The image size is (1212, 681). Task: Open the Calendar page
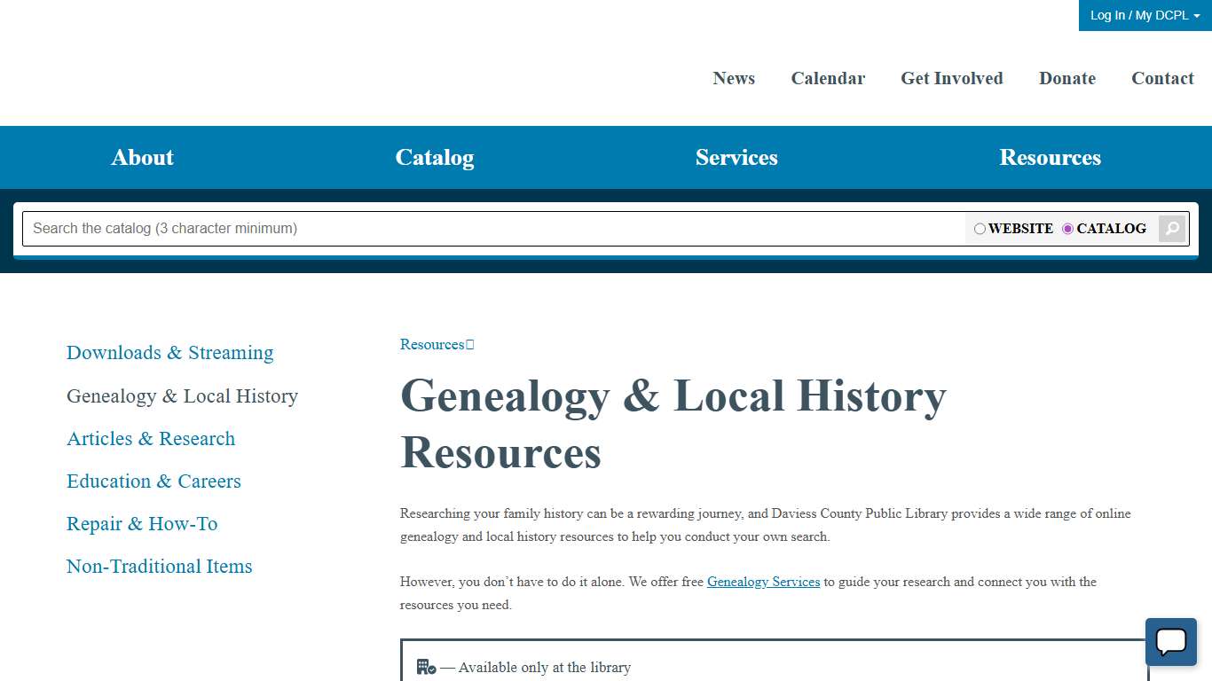tap(828, 78)
